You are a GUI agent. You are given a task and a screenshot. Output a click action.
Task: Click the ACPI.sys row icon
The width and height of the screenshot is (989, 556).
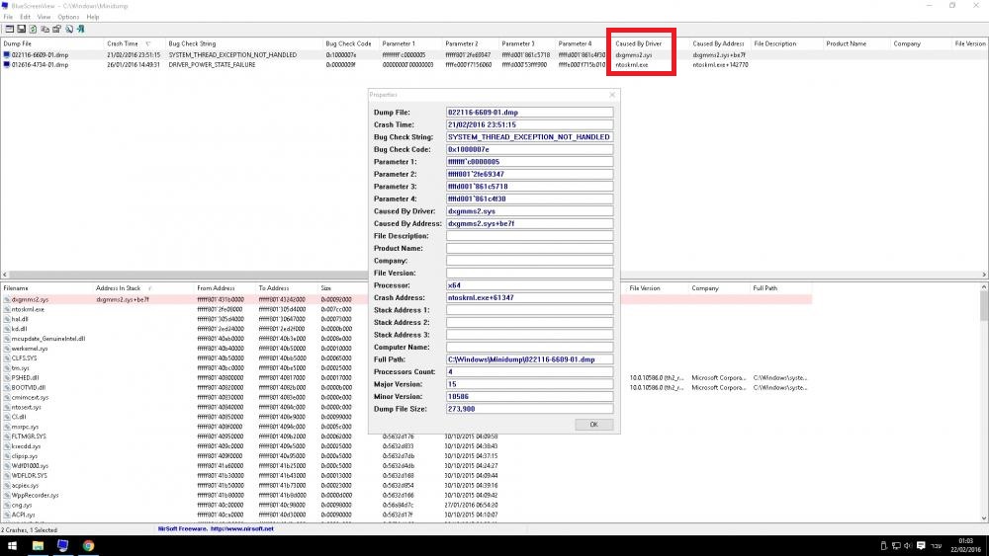pyautogui.click(x=6, y=515)
